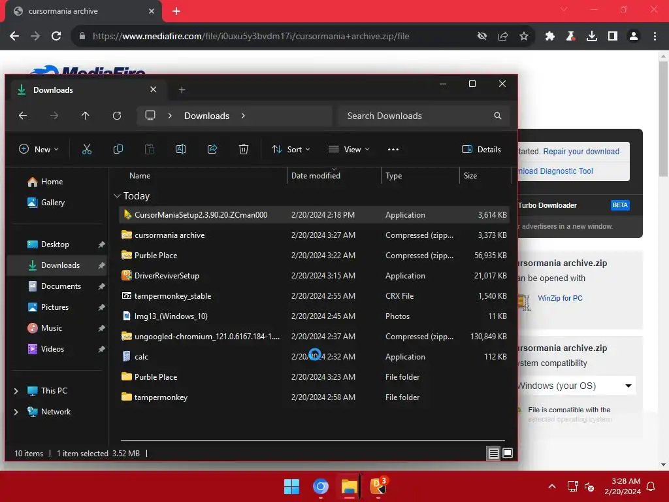Toggle the Details pane button
This screenshot has width=669, height=502.
(481, 150)
